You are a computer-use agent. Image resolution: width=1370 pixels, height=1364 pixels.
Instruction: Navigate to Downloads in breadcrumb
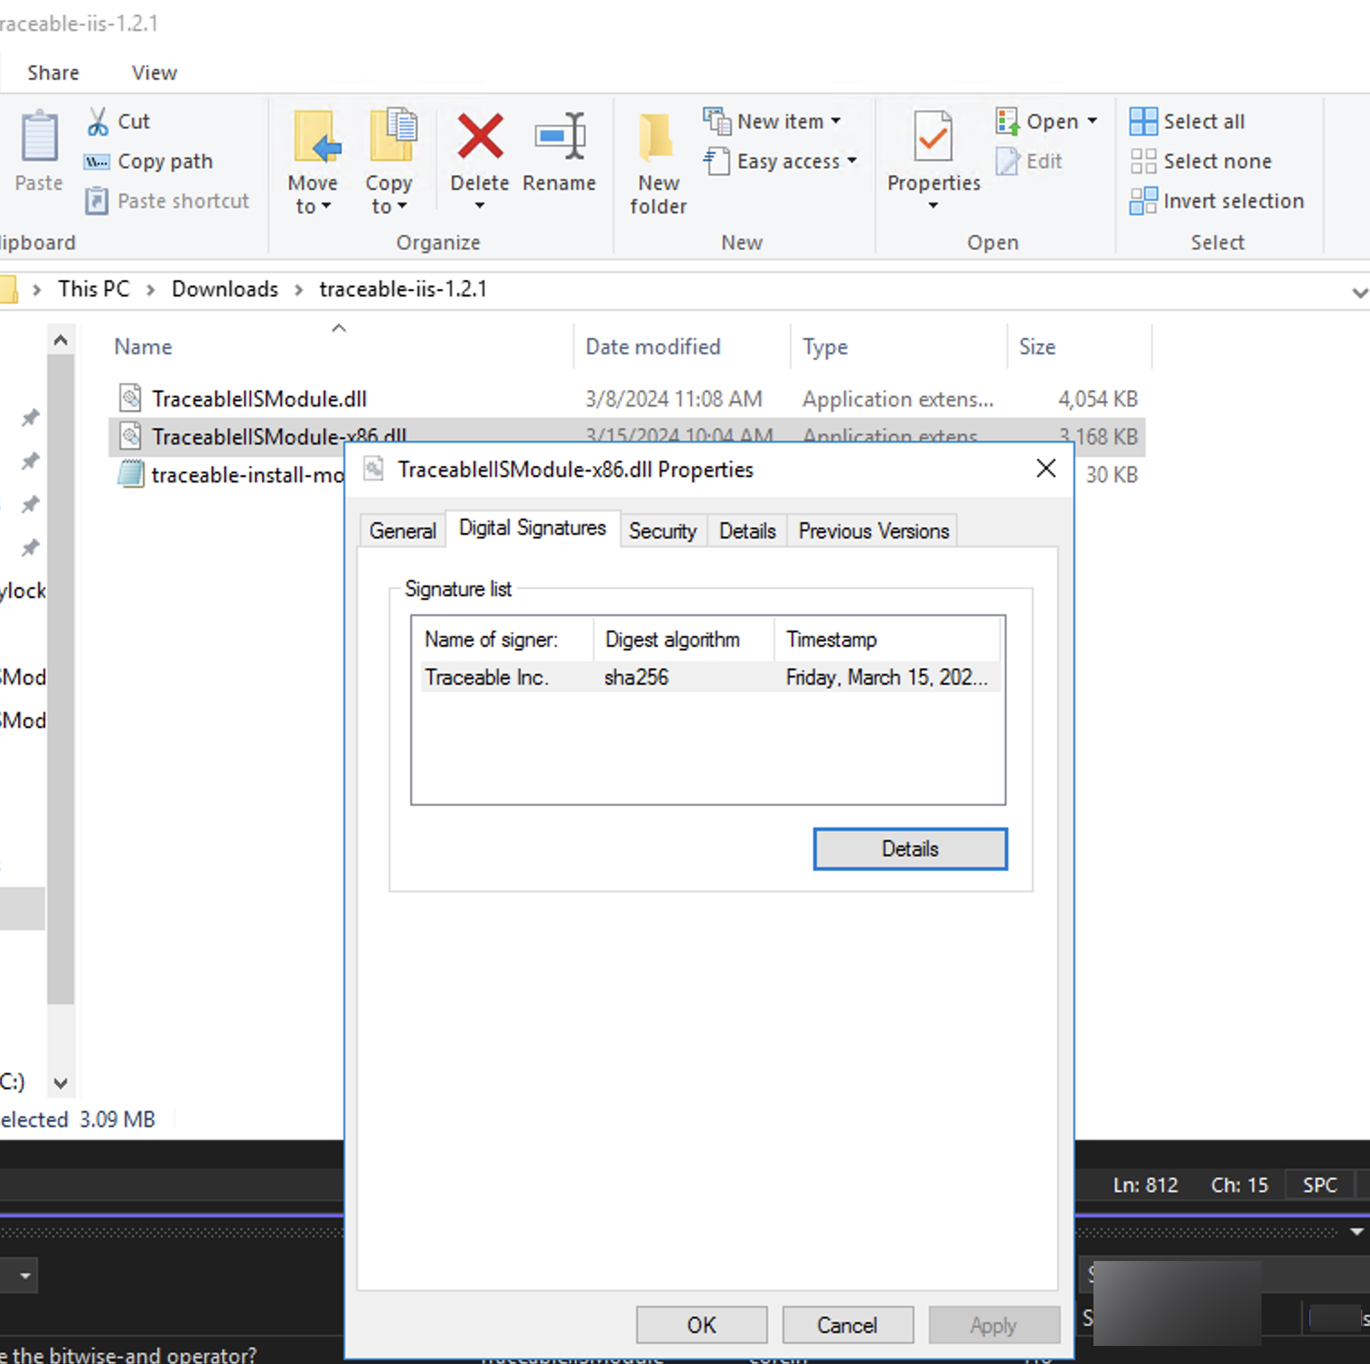[x=225, y=289]
